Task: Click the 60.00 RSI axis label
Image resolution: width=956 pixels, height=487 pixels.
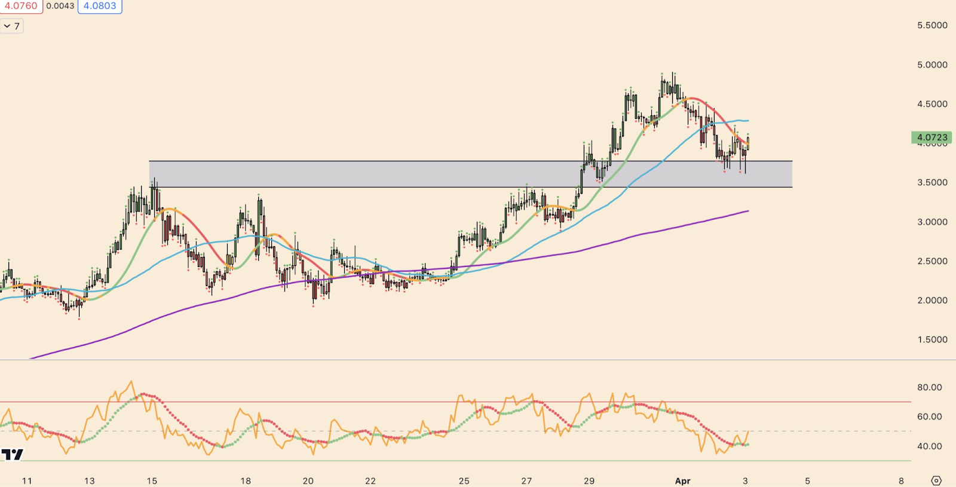Action: pyautogui.click(x=930, y=416)
